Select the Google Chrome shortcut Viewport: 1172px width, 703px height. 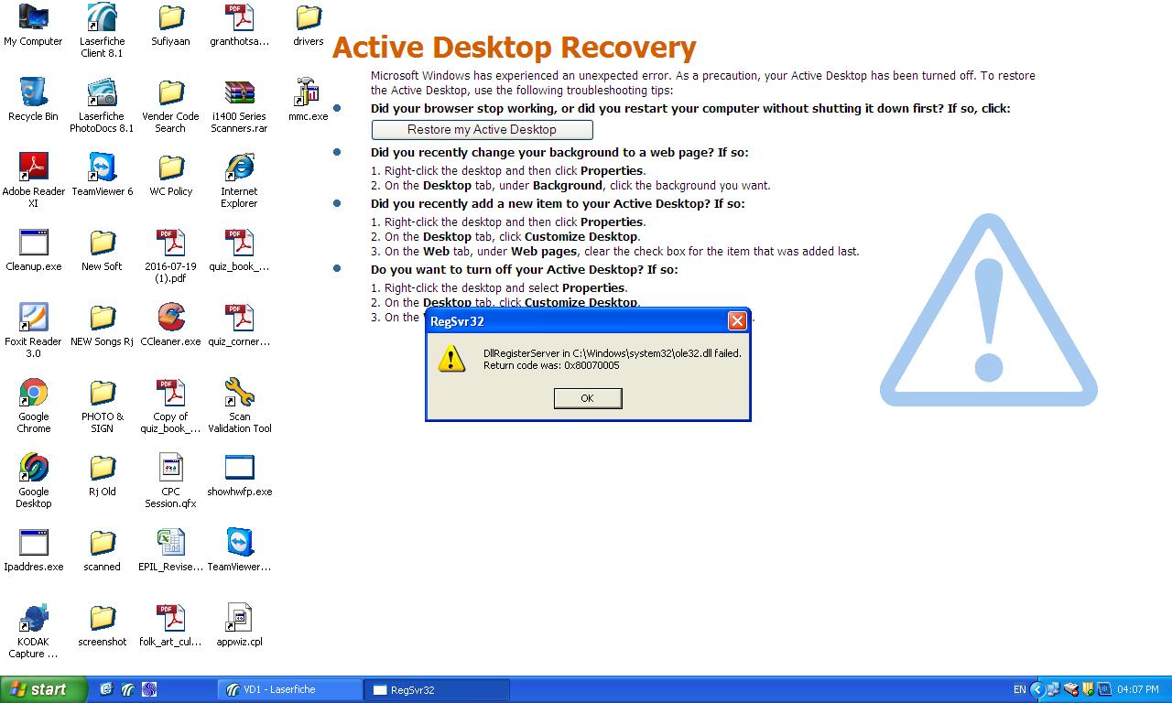[34, 406]
